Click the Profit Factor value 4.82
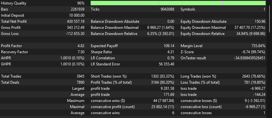This screenshot has width=272, height=118. tap(81, 46)
